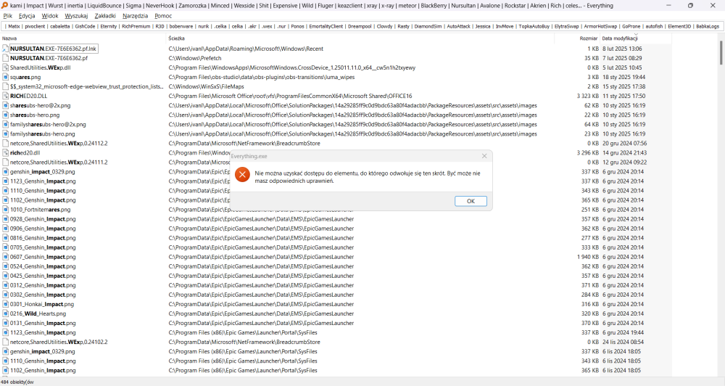This screenshot has height=386, width=725.
Task: Click the image icon of 0705_Genshin_Impact.png
Action: pos(6,247)
